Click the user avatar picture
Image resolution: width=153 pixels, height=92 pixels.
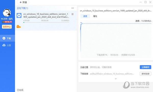coord(7,12)
